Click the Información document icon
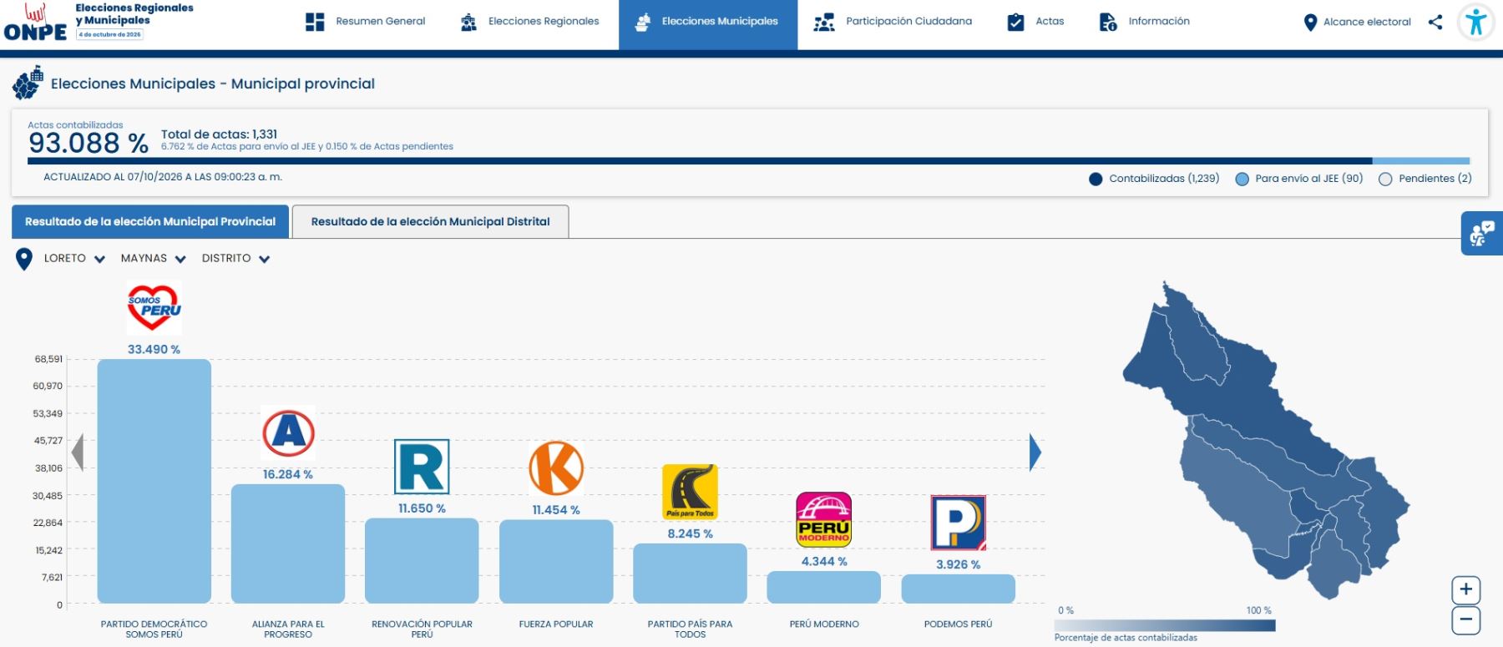Image resolution: width=1503 pixels, height=647 pixels. coord(1108,22)
